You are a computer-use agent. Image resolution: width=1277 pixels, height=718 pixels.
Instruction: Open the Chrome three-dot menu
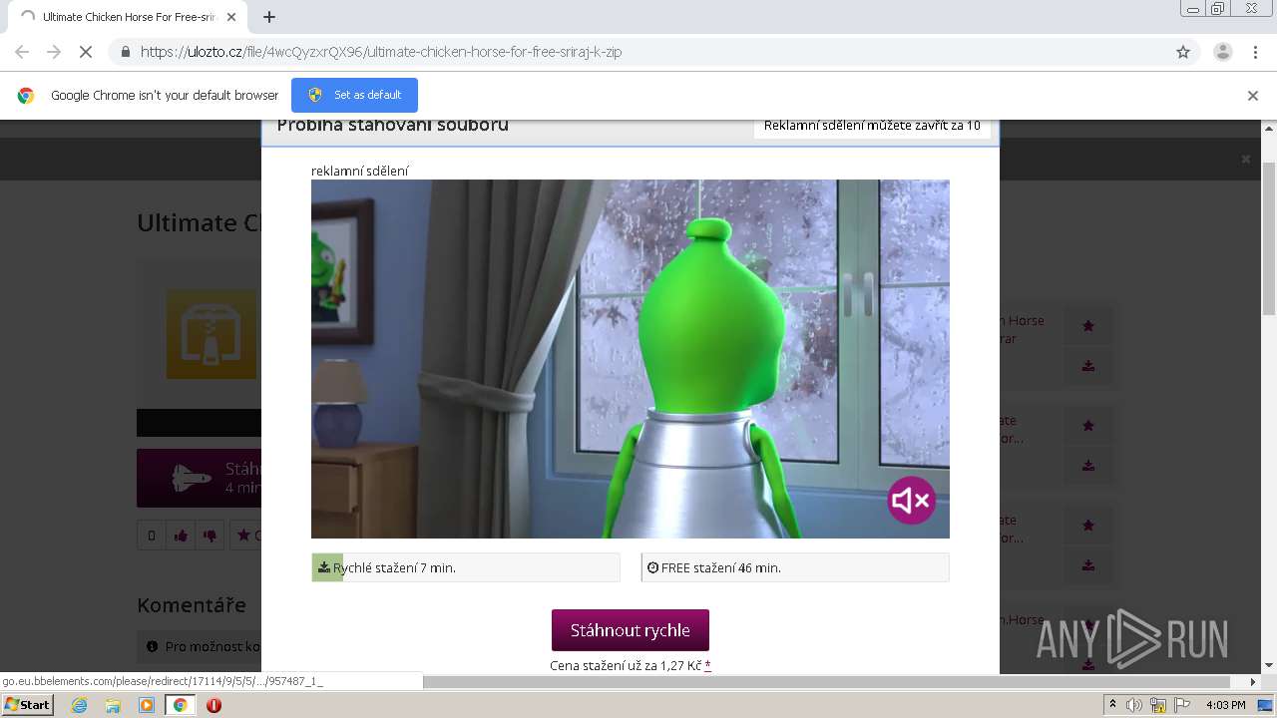pos(1255,52)
